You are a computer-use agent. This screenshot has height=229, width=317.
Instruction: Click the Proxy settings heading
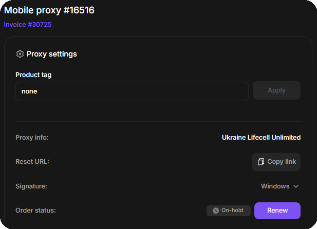click(x=51, y=54)
